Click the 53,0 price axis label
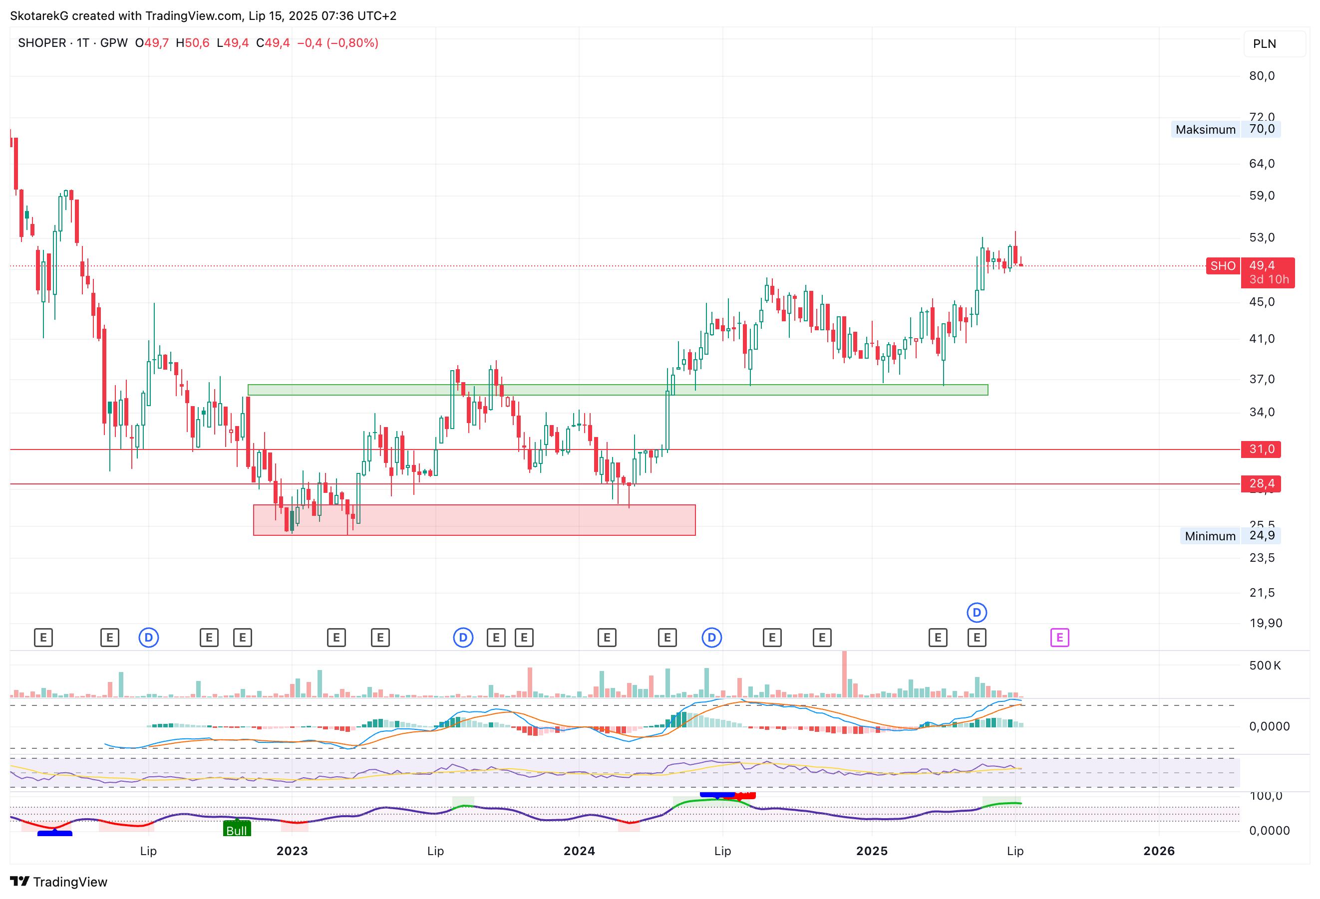 (x=1262, y=237)
